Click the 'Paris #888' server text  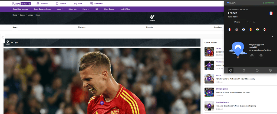pos(233,17)
